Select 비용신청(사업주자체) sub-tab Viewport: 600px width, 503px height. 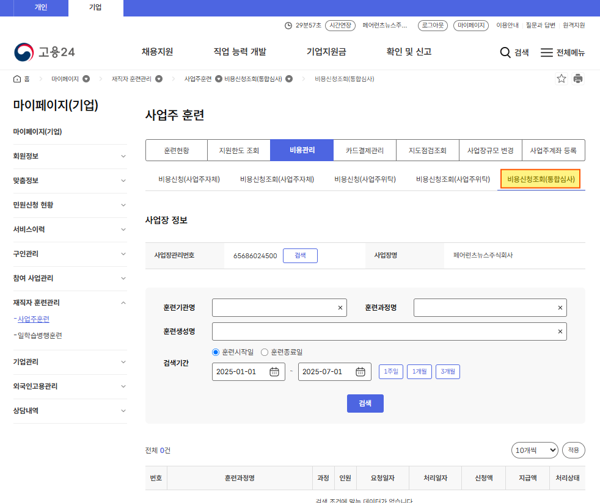click(189, 179)
